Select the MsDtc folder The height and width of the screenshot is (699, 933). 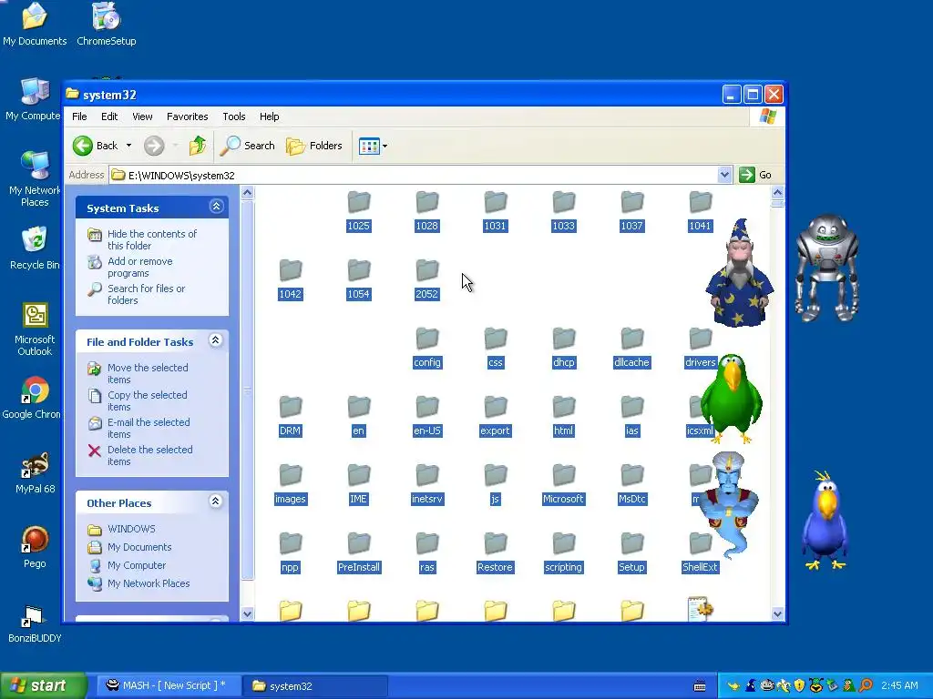pyautogui.click(x=632, y=484)
